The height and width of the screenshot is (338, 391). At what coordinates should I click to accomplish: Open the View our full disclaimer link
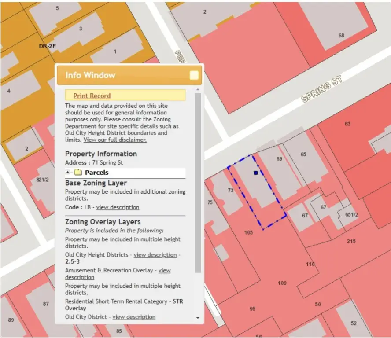(x=115, y=140)
